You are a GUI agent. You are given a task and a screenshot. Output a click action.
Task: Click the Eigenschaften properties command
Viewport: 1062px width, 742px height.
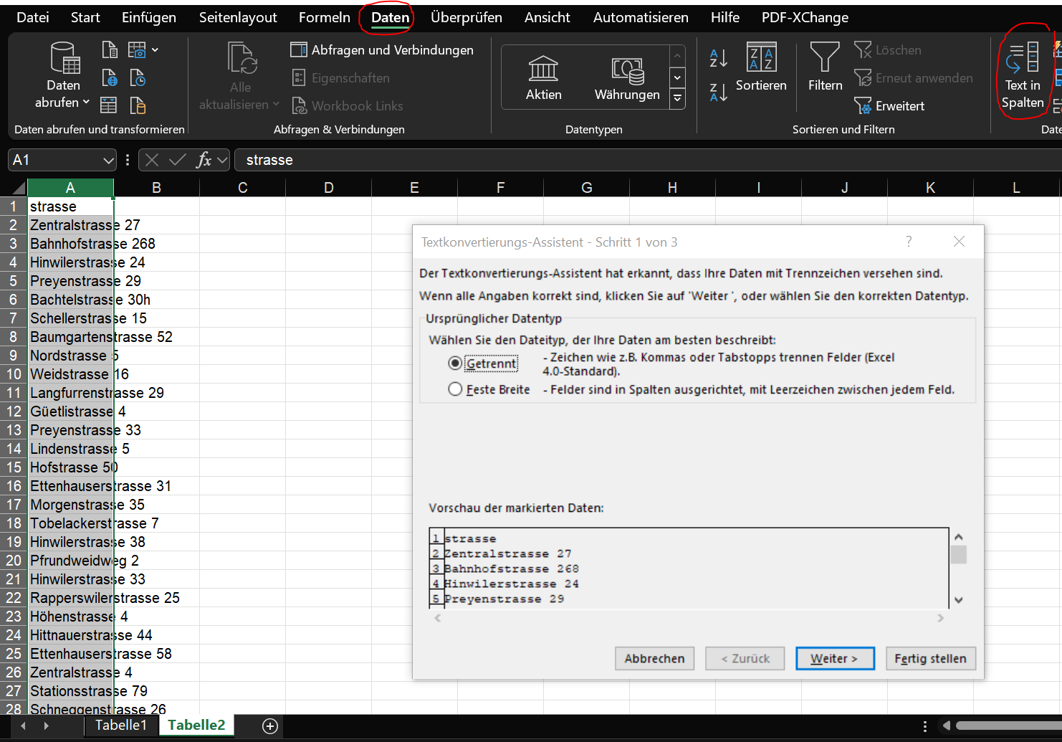tap(340, 77)
